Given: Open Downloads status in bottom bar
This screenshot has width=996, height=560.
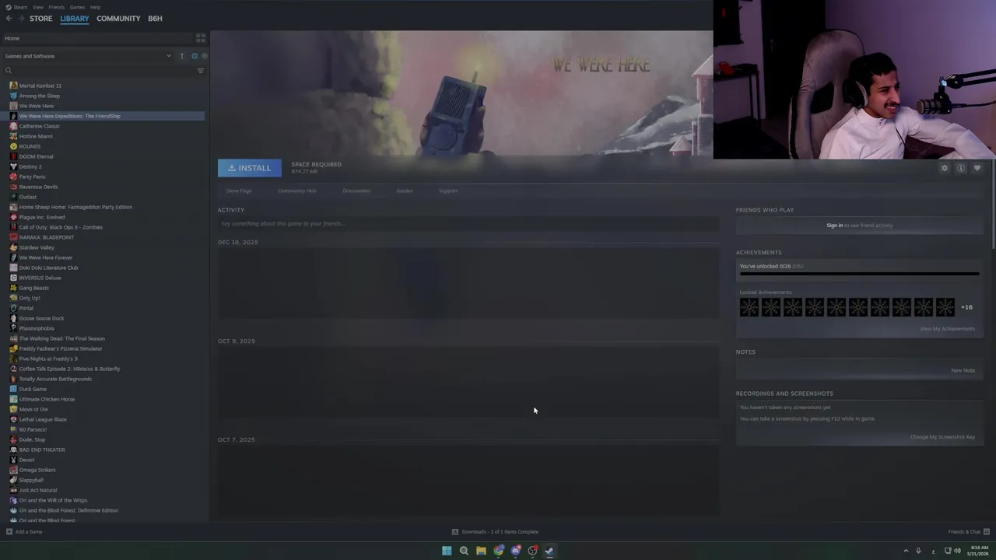Looking at the screenshot, I should click(496, 532).
